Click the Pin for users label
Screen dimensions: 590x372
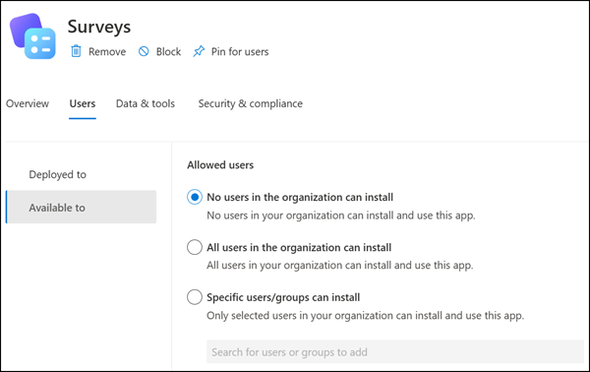[x=240, y=51]
